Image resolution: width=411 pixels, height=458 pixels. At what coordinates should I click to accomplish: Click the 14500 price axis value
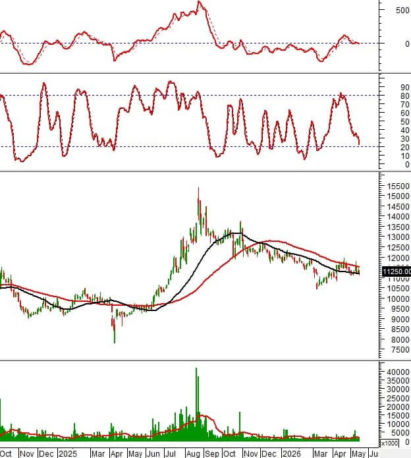tap(398, 206)
